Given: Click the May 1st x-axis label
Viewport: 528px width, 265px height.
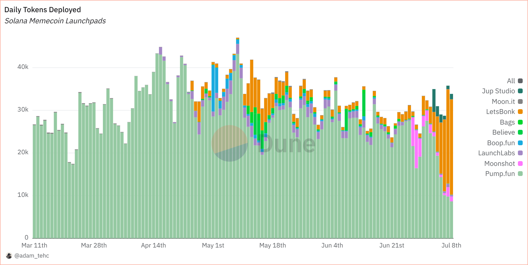Looking at the screenshot, I should point(213,245).
